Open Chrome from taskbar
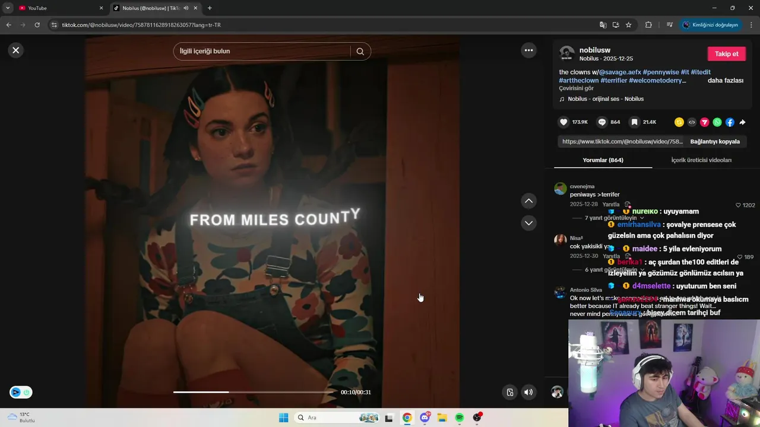The height and width of the screenshot is (427, 760). (x=407, y=418)
